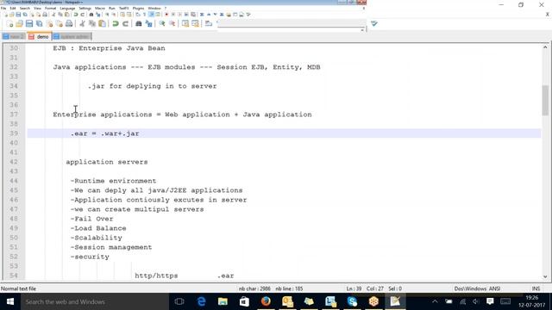
Task: Toggle synchronized vertical scrolling in large toolbar
Action: [185, 24]
